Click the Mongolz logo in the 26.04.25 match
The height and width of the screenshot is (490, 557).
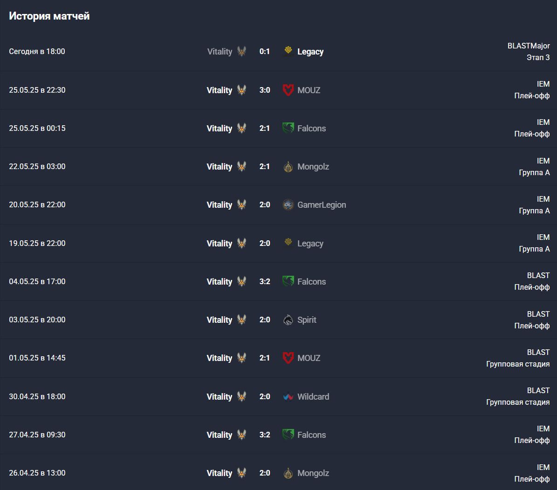(x=288, y=473)
